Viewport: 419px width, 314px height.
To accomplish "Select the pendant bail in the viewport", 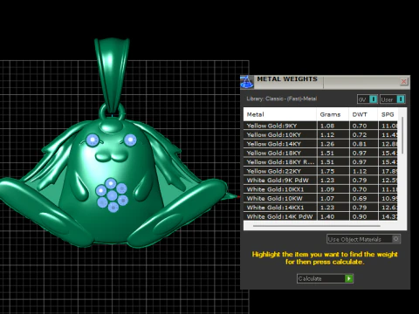I will 112,76.
